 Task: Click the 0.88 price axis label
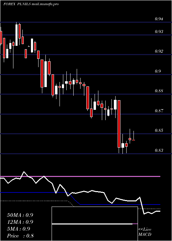[159, 91]
